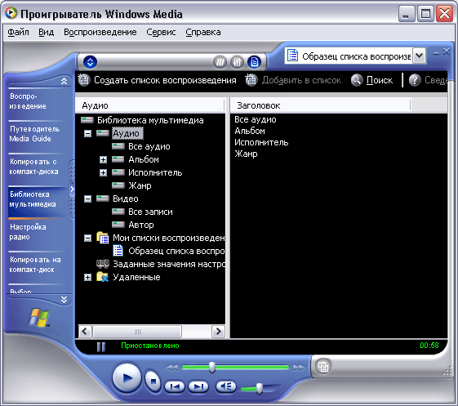Screen dimensions: 458x406
Task: Select Все записи under Видео
Action: 150,212
